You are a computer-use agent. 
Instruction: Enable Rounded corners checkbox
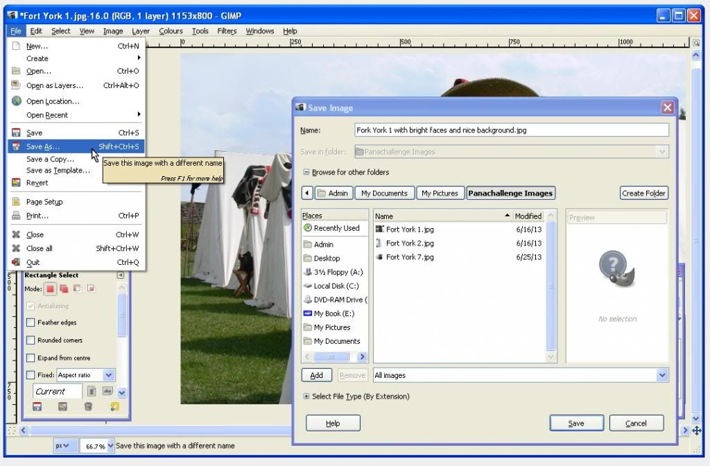pos(31,340)
